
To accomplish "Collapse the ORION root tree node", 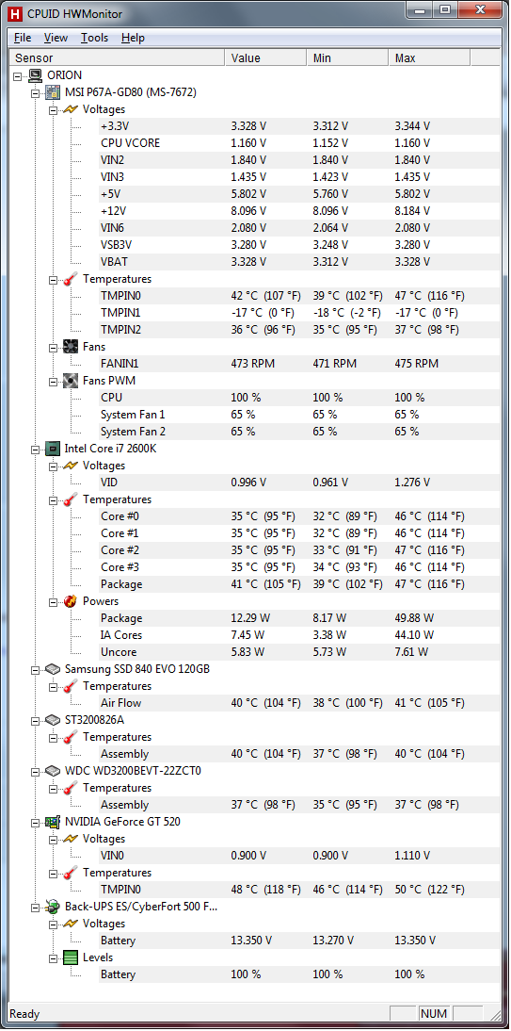I will (x=18, y=75).
